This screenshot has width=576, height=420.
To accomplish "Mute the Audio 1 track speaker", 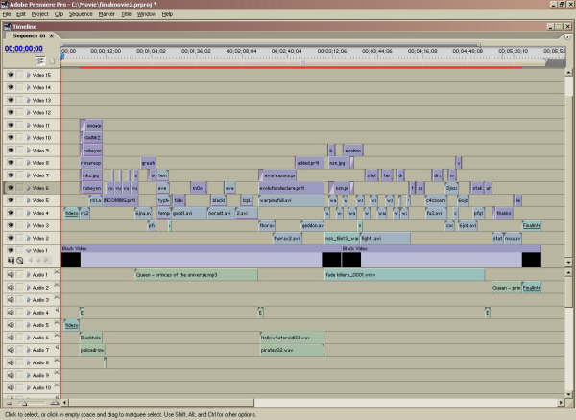I will [x=11, y=275].
